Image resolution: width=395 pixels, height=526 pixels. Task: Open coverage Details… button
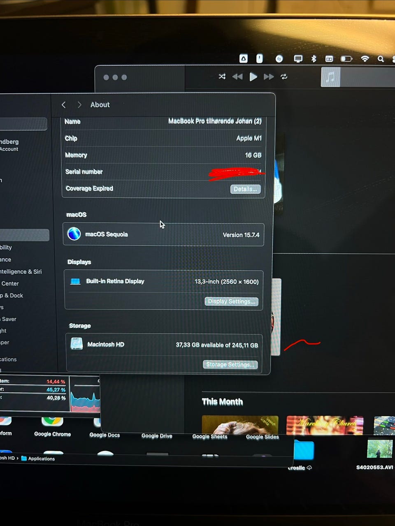tap(245, 189)
